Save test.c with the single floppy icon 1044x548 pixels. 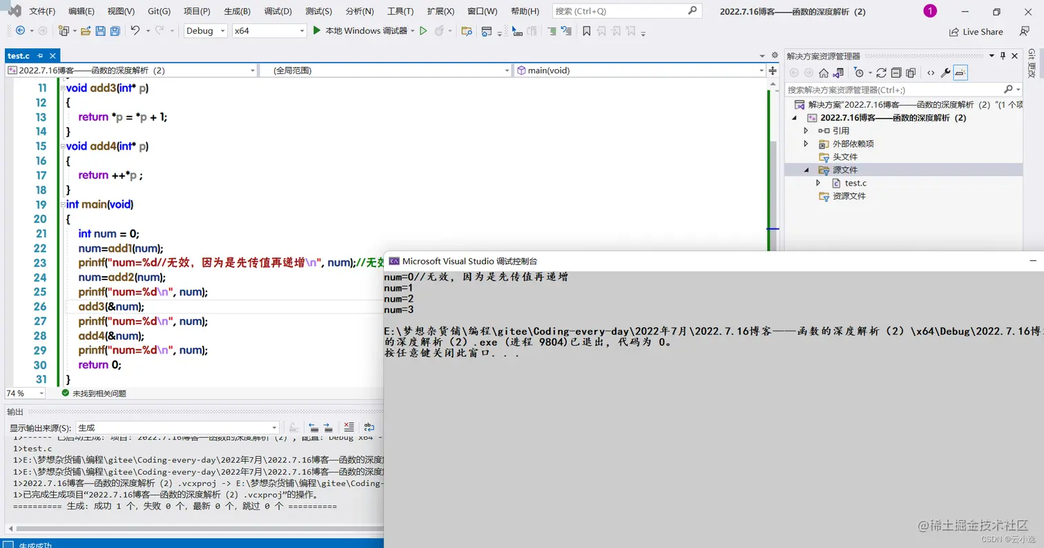(x=100, y=31)
